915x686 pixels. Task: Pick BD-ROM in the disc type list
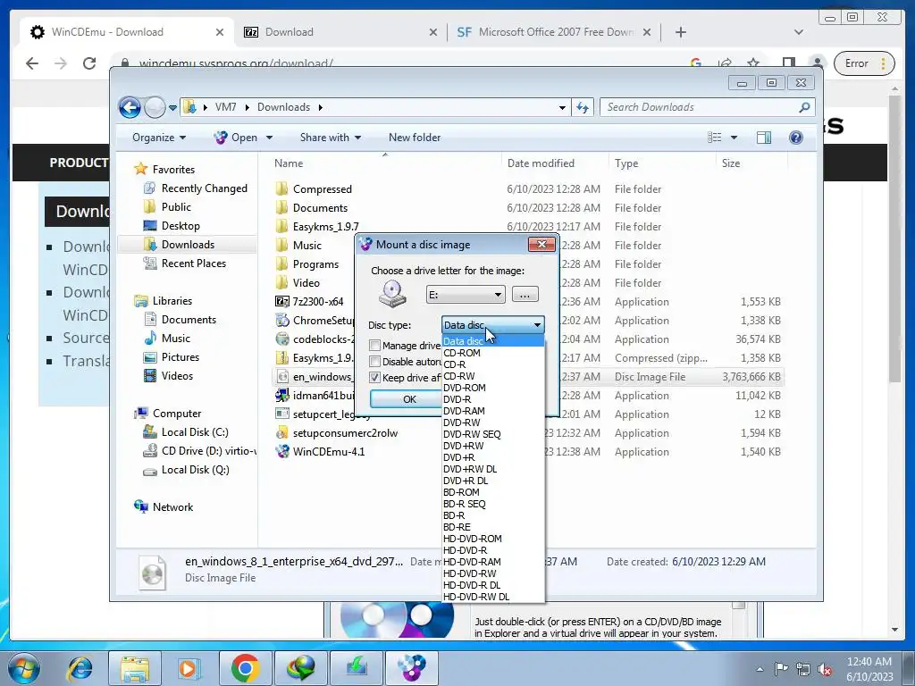pos(461,492)
